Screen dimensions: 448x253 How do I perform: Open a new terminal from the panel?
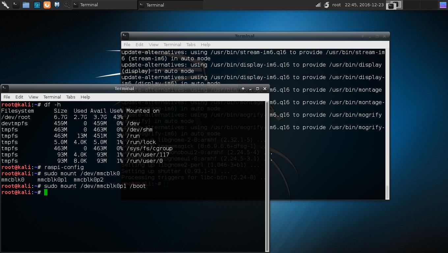(x=16, y=5)
